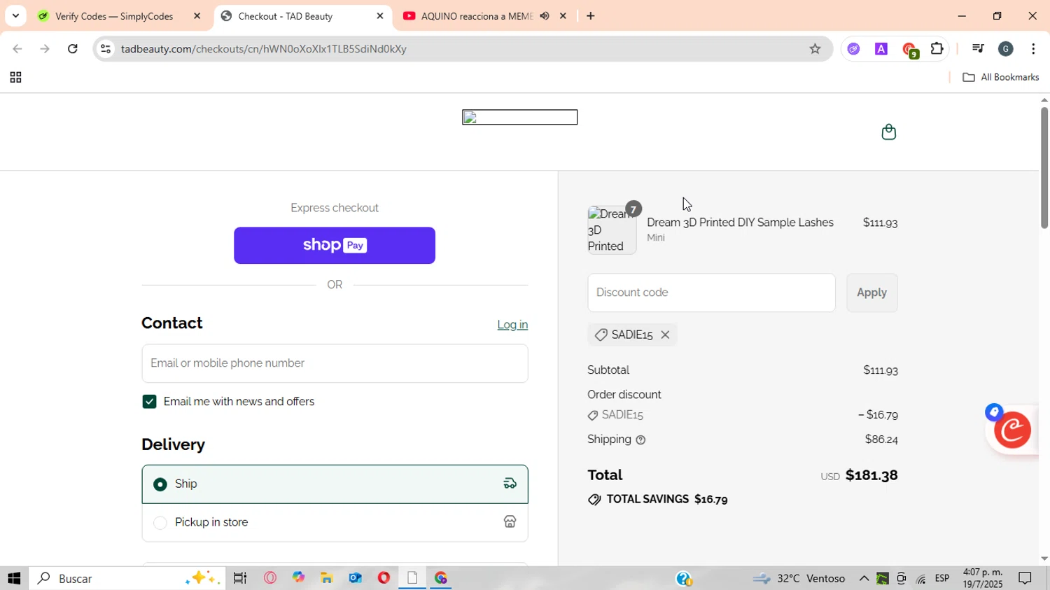Open the All Bookmarks folder
Image resolution: width=1050 pixels, height=590 pixels.
[x=1001, y=78]
